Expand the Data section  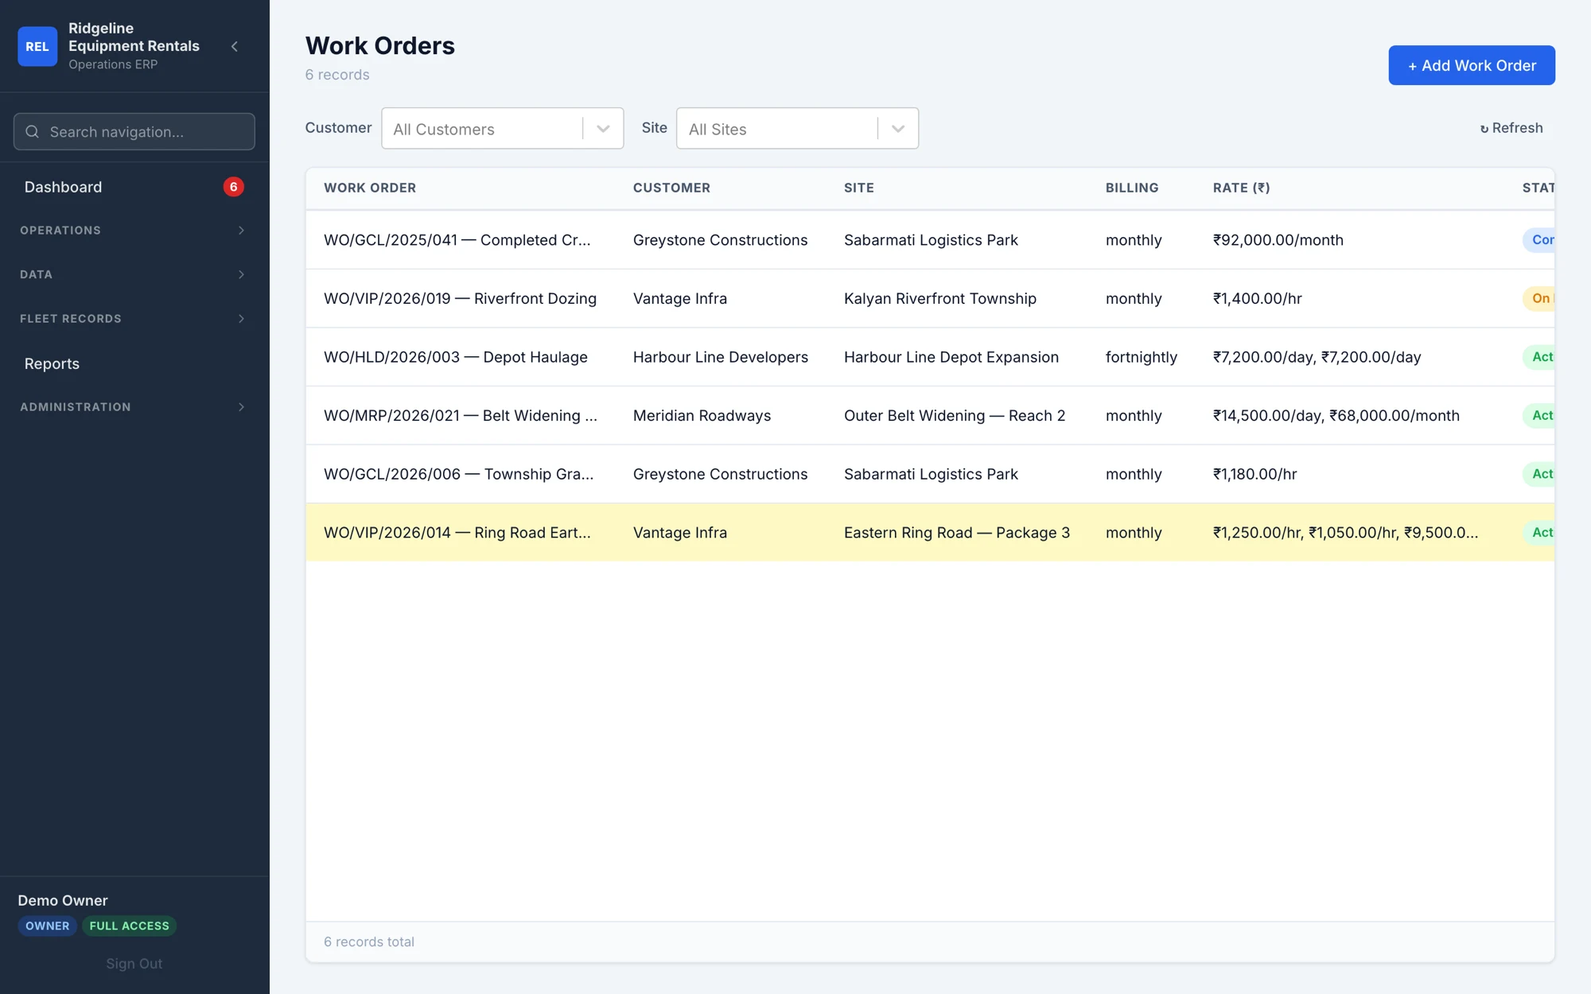[x=134, y=274]
